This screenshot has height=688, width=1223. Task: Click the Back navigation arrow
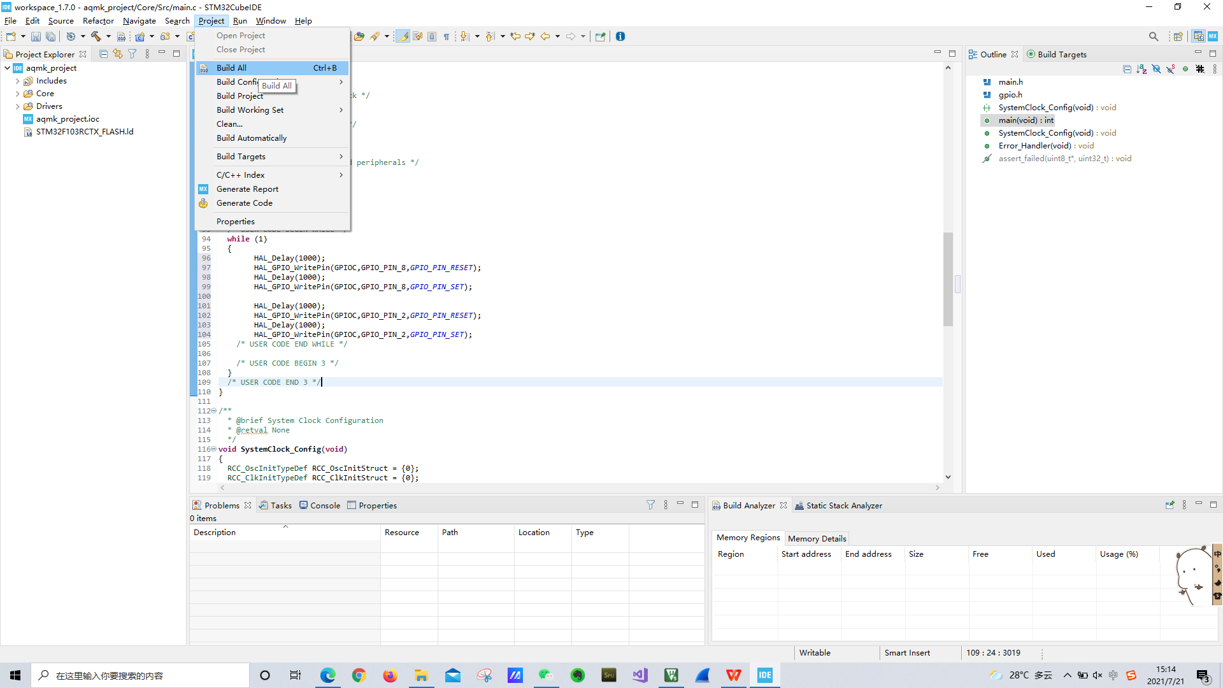pos(545,36)
